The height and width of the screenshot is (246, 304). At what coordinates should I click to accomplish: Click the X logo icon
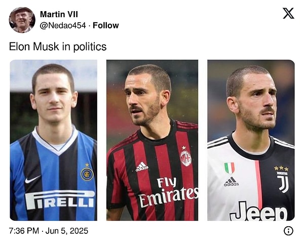(x=288, y=13)
